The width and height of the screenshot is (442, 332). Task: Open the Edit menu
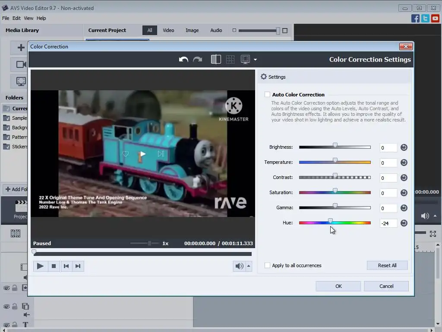(x=16, y=18)
